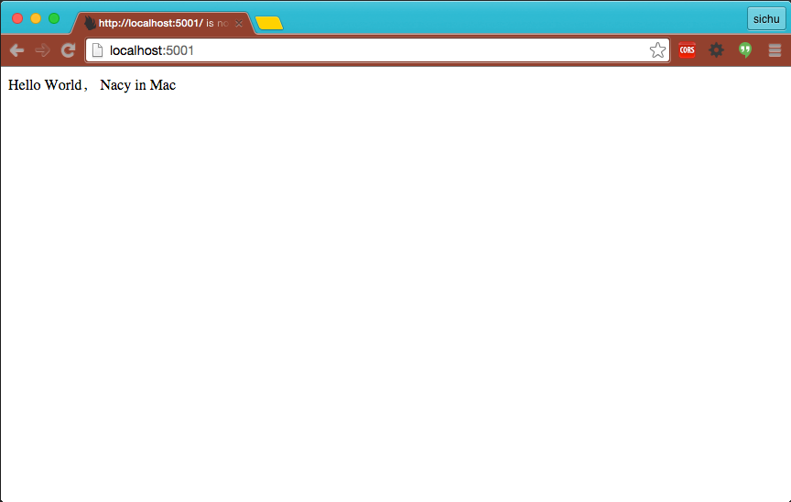The height and width of the screenshot is (502, 791).
Task: Reload the localhost:5001 page
Action: 68,50
